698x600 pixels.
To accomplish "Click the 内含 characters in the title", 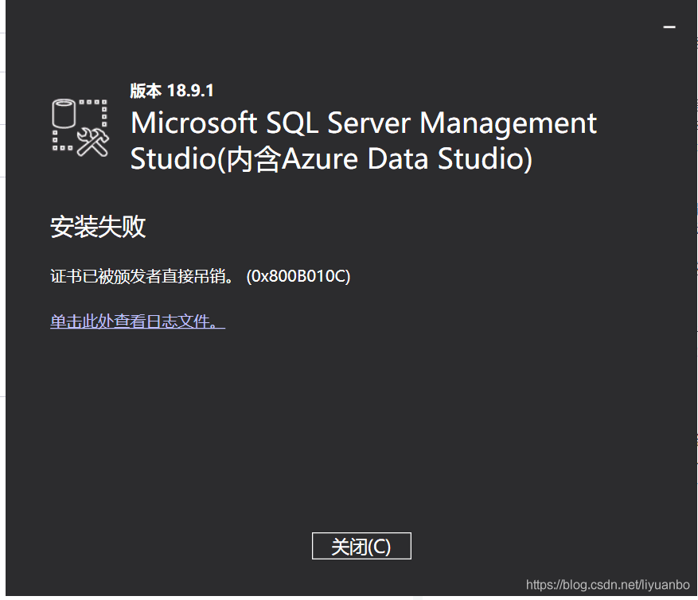I will (x=250, y=159).
